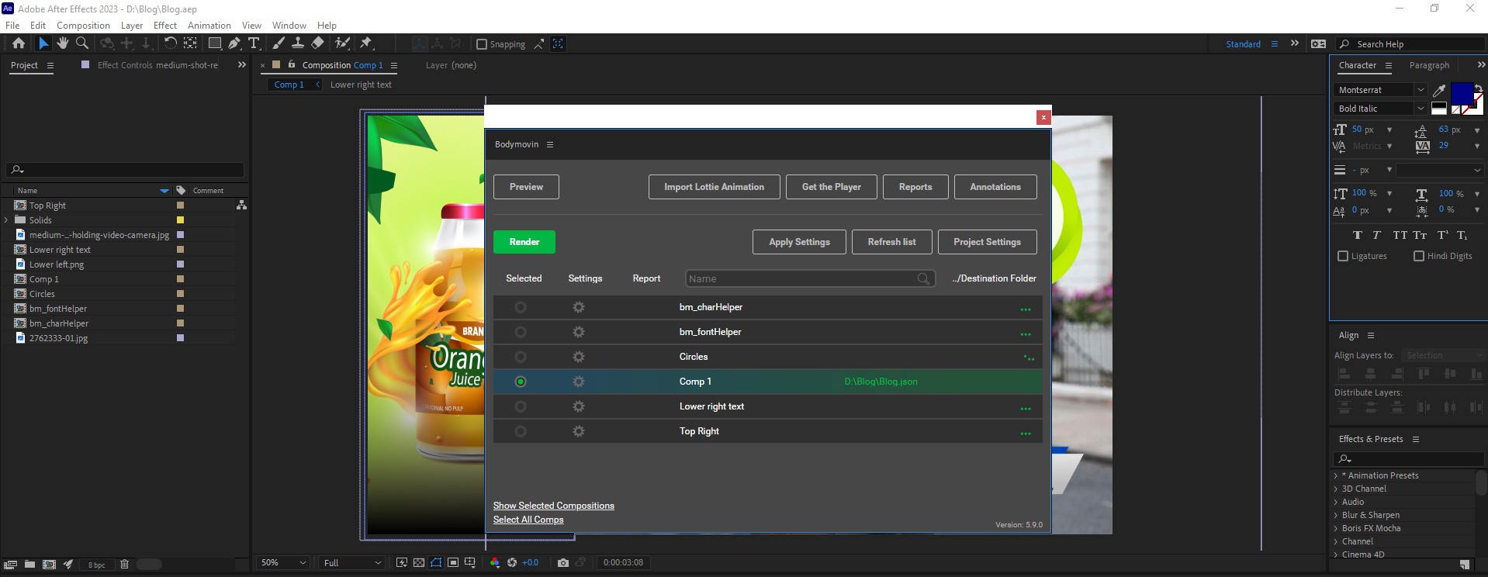
Task: Select the bm_fontHelper radio button
Action: click(x=521, y=332)
